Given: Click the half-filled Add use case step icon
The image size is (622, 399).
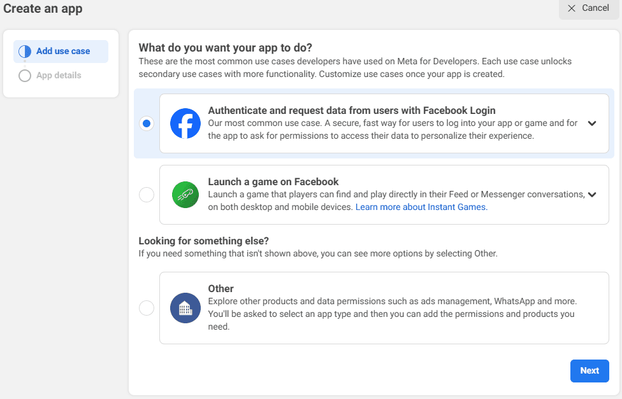Looking at the screenshot, I should coord(25,51).
